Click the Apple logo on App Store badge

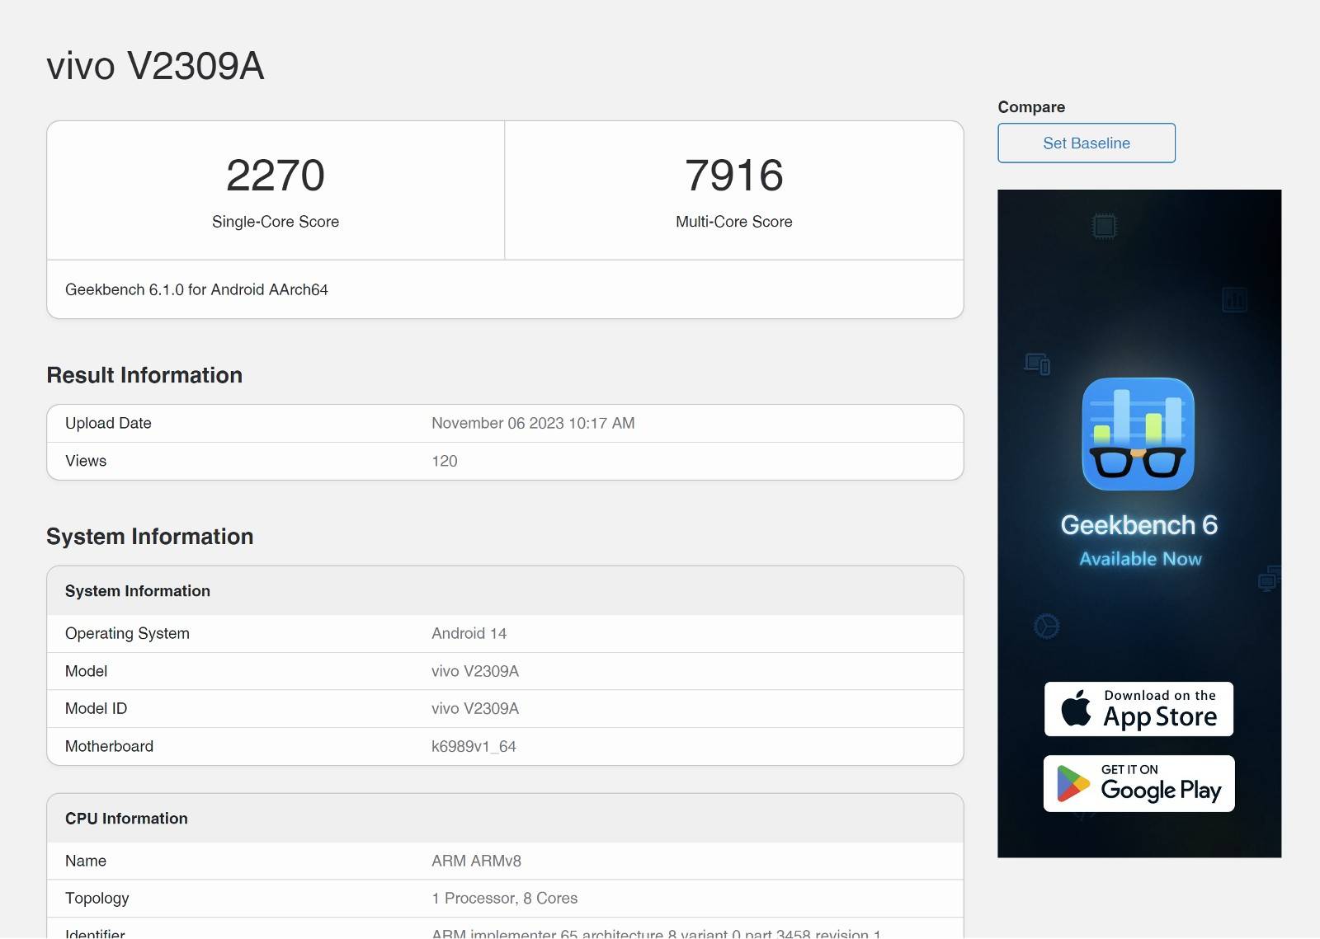[x=1076, y=709]
